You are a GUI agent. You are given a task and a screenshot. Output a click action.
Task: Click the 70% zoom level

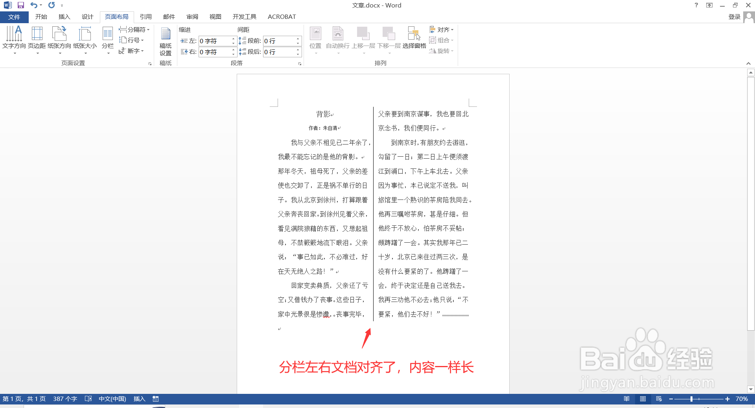point(742,399)
